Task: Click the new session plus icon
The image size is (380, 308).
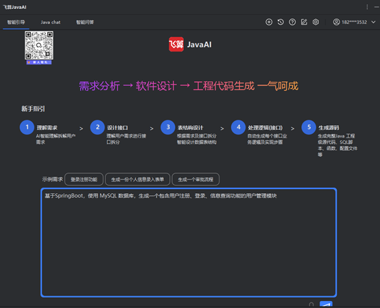Action: click(269, 22)
